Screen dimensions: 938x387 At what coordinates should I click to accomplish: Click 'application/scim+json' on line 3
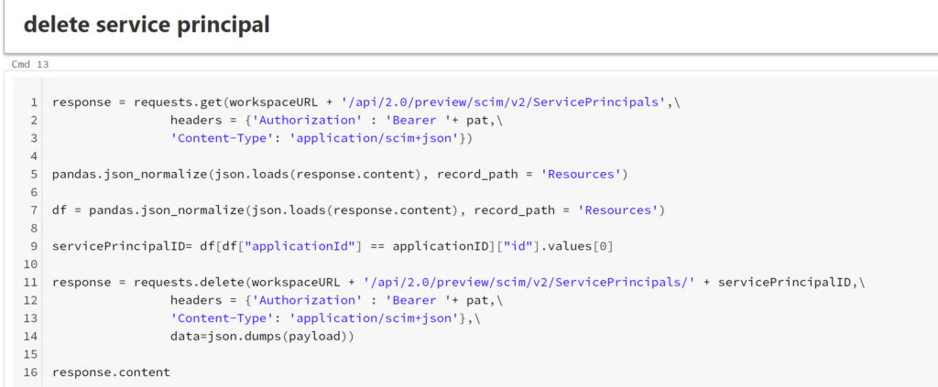click(x=382, y=139)
